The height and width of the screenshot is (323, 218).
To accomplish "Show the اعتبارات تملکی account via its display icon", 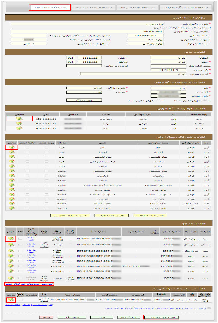I will coord(11,251).
